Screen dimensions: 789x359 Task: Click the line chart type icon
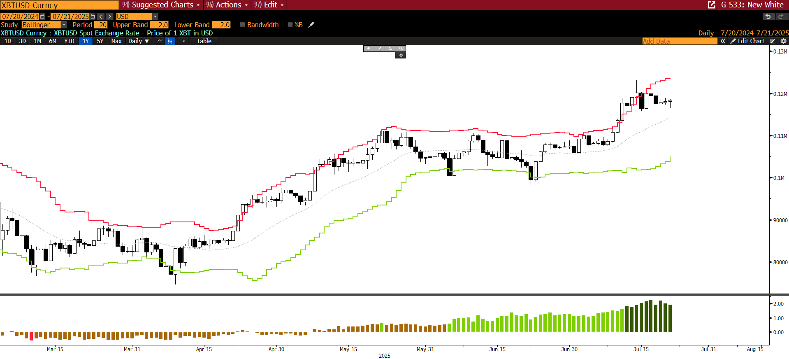160,41
